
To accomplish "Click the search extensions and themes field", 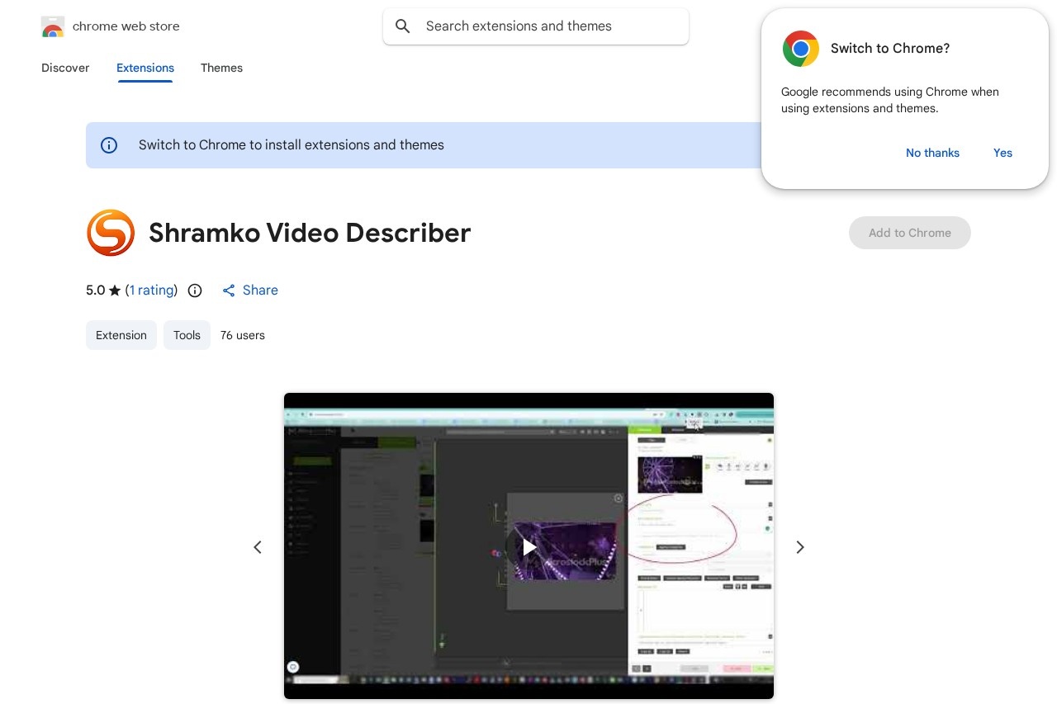I will point(536,26).
